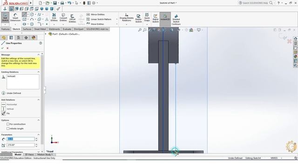Click the Rebuild traffic light icon
This screenshot has width=298, height=167.
point(84,3)
